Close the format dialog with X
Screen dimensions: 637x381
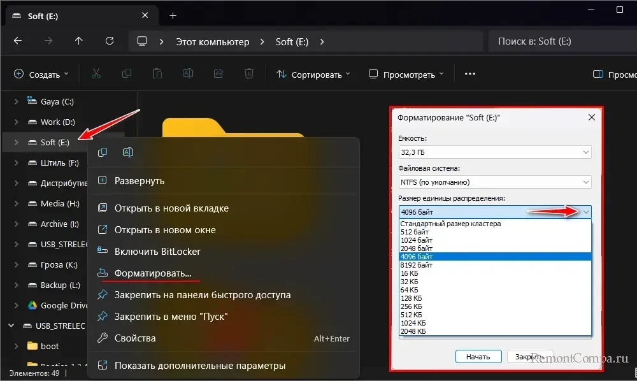[592, 117]
